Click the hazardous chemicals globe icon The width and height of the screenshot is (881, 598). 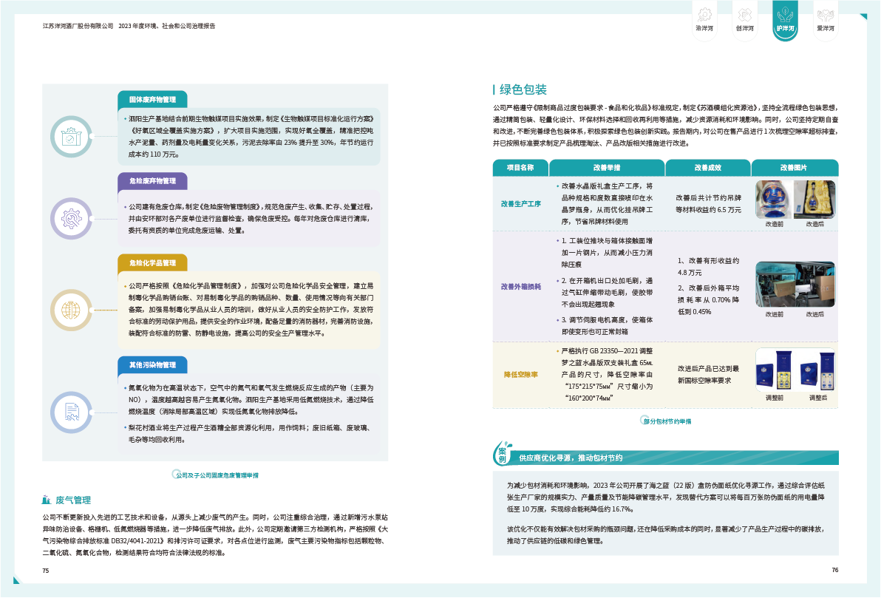(71, 310)
